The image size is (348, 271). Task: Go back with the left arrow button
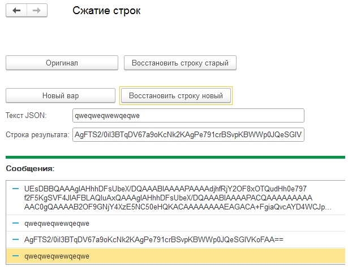pyautogui.click(x=16, y=10)
